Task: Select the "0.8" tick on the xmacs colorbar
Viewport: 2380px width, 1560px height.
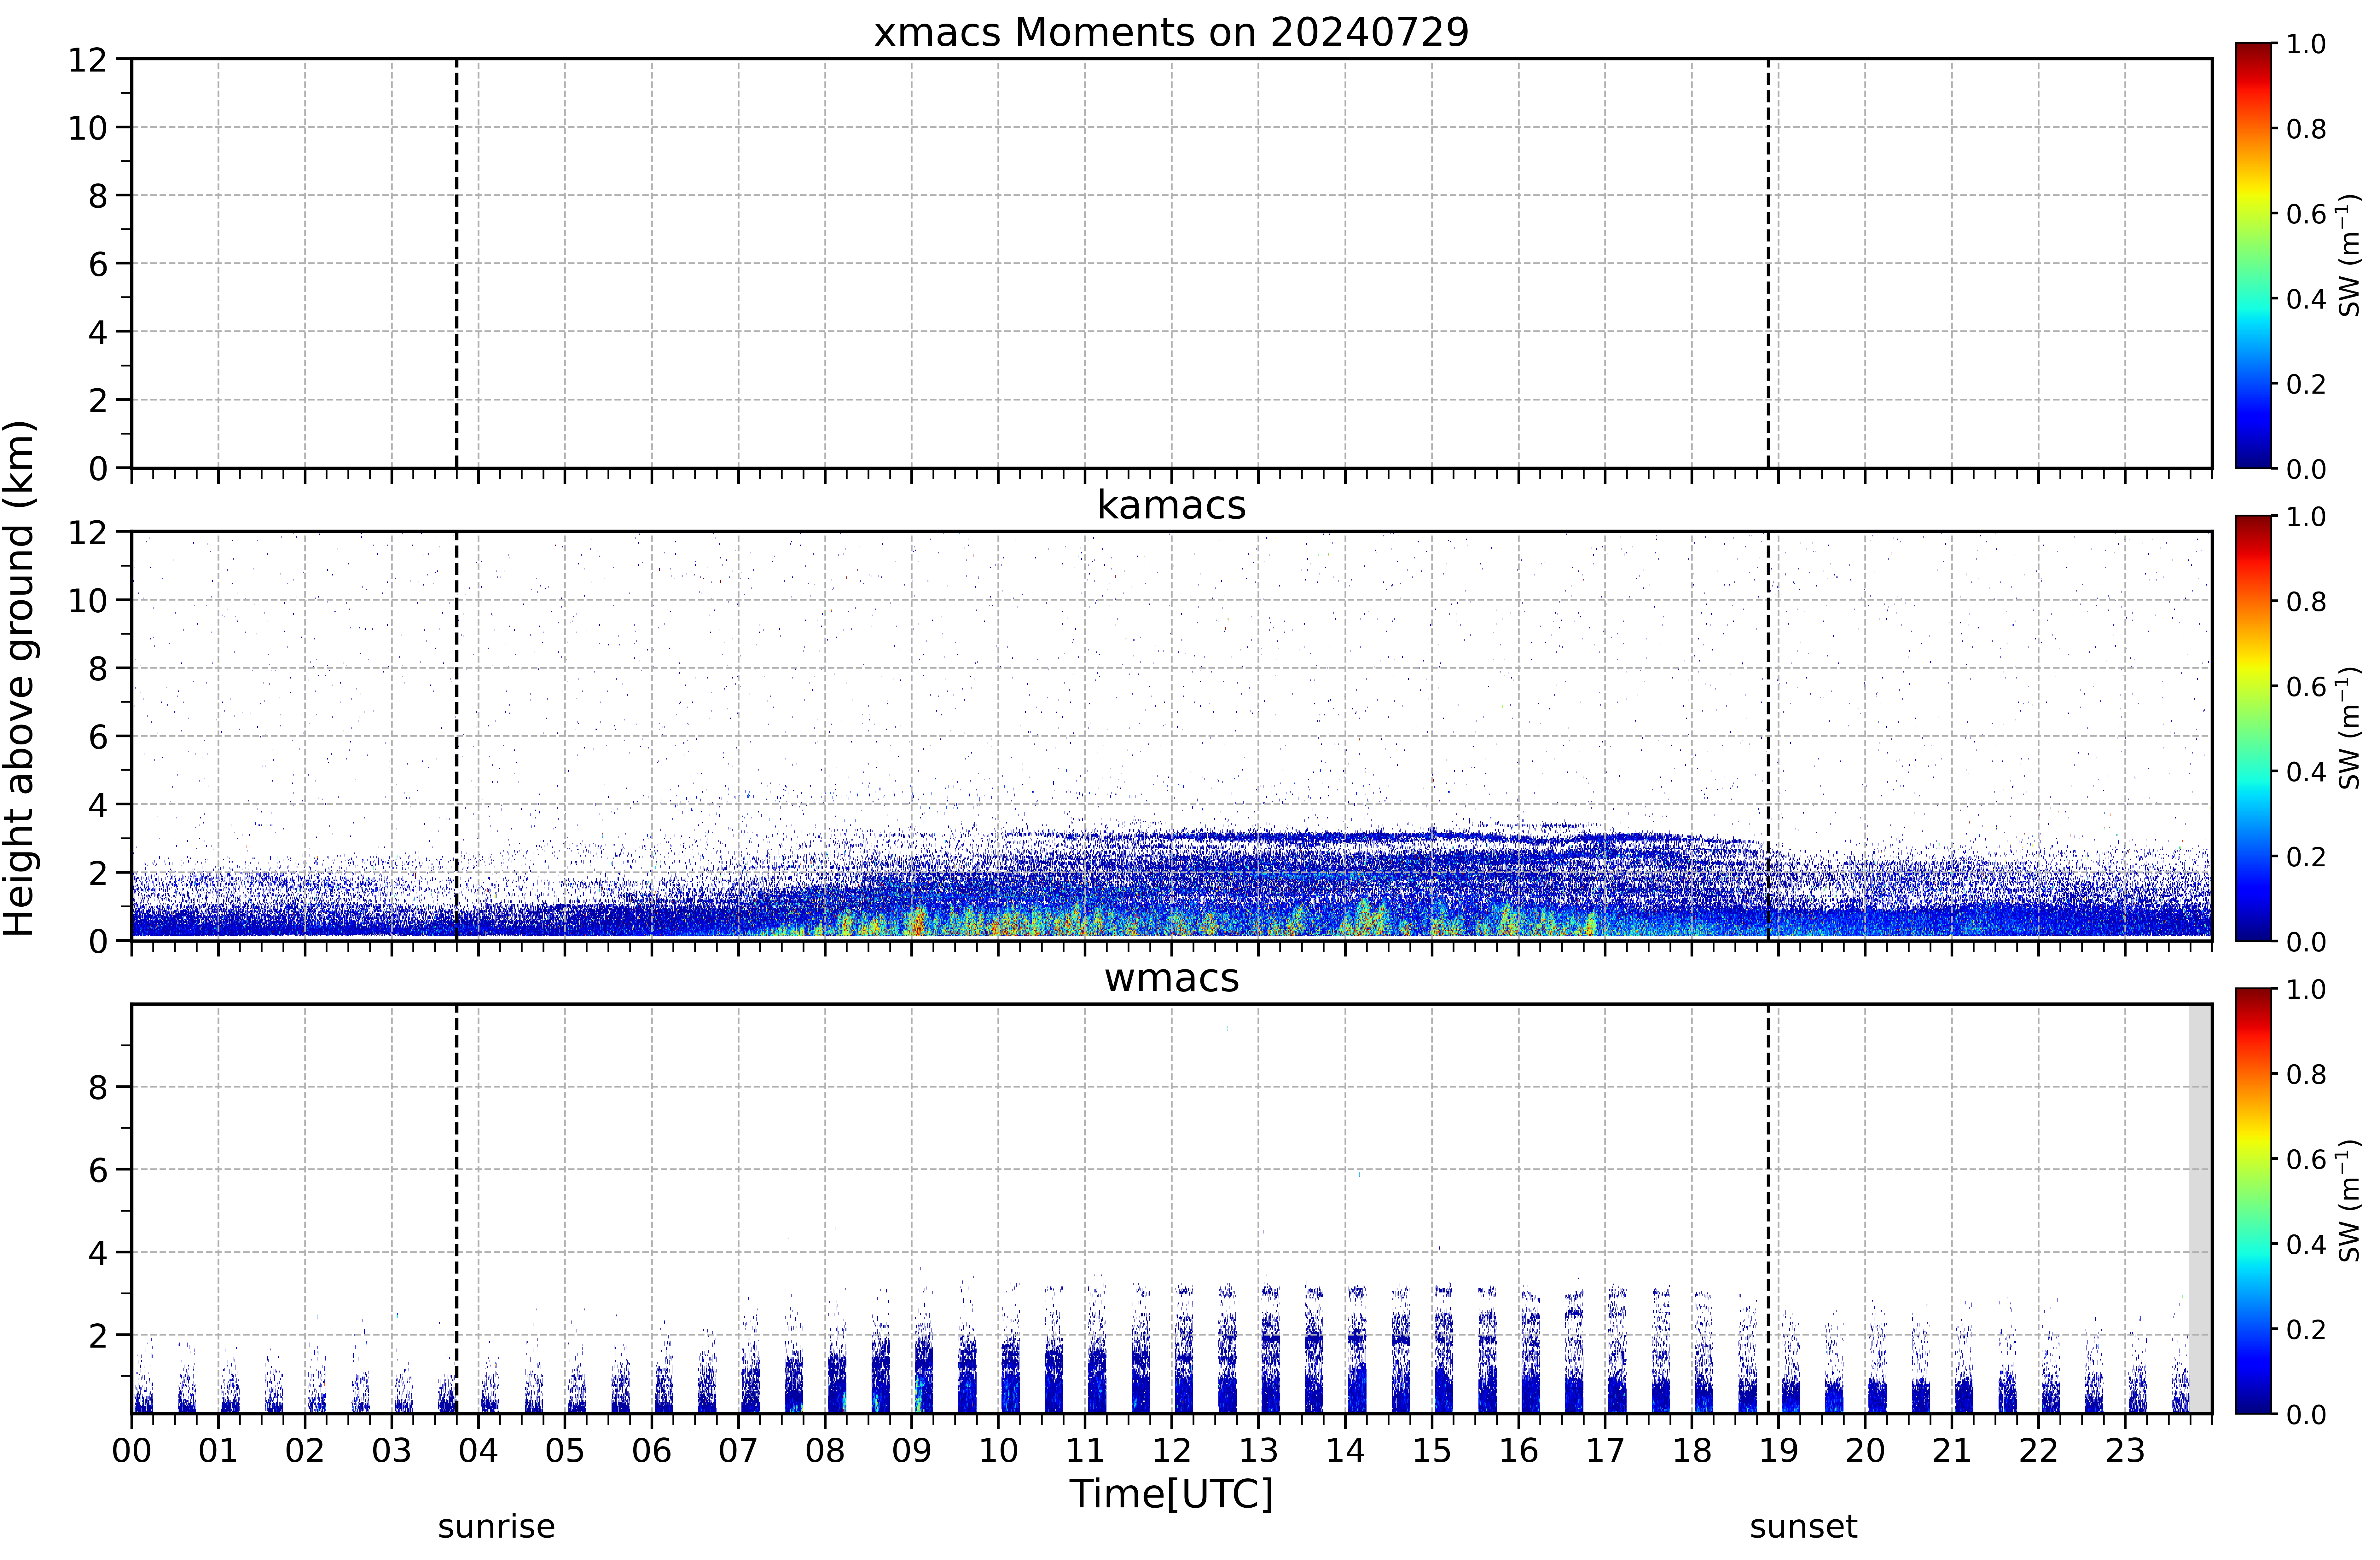Action: click(x=2306, y=129)
